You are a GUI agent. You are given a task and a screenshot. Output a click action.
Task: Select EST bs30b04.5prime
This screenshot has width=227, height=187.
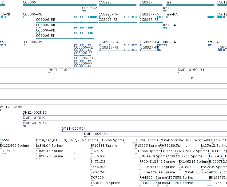tap(49, 146)
